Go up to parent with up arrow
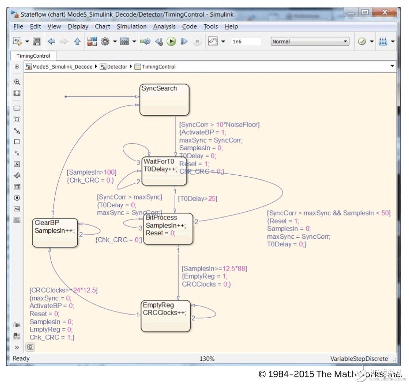This screenshot has width=409, height=385. (77, 42)
